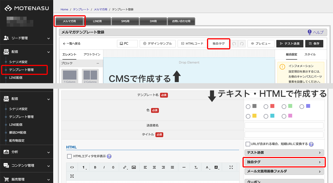Select the gray color radio button
The width and height of the screenshot is (333, 183).
[x=248, y=107]
